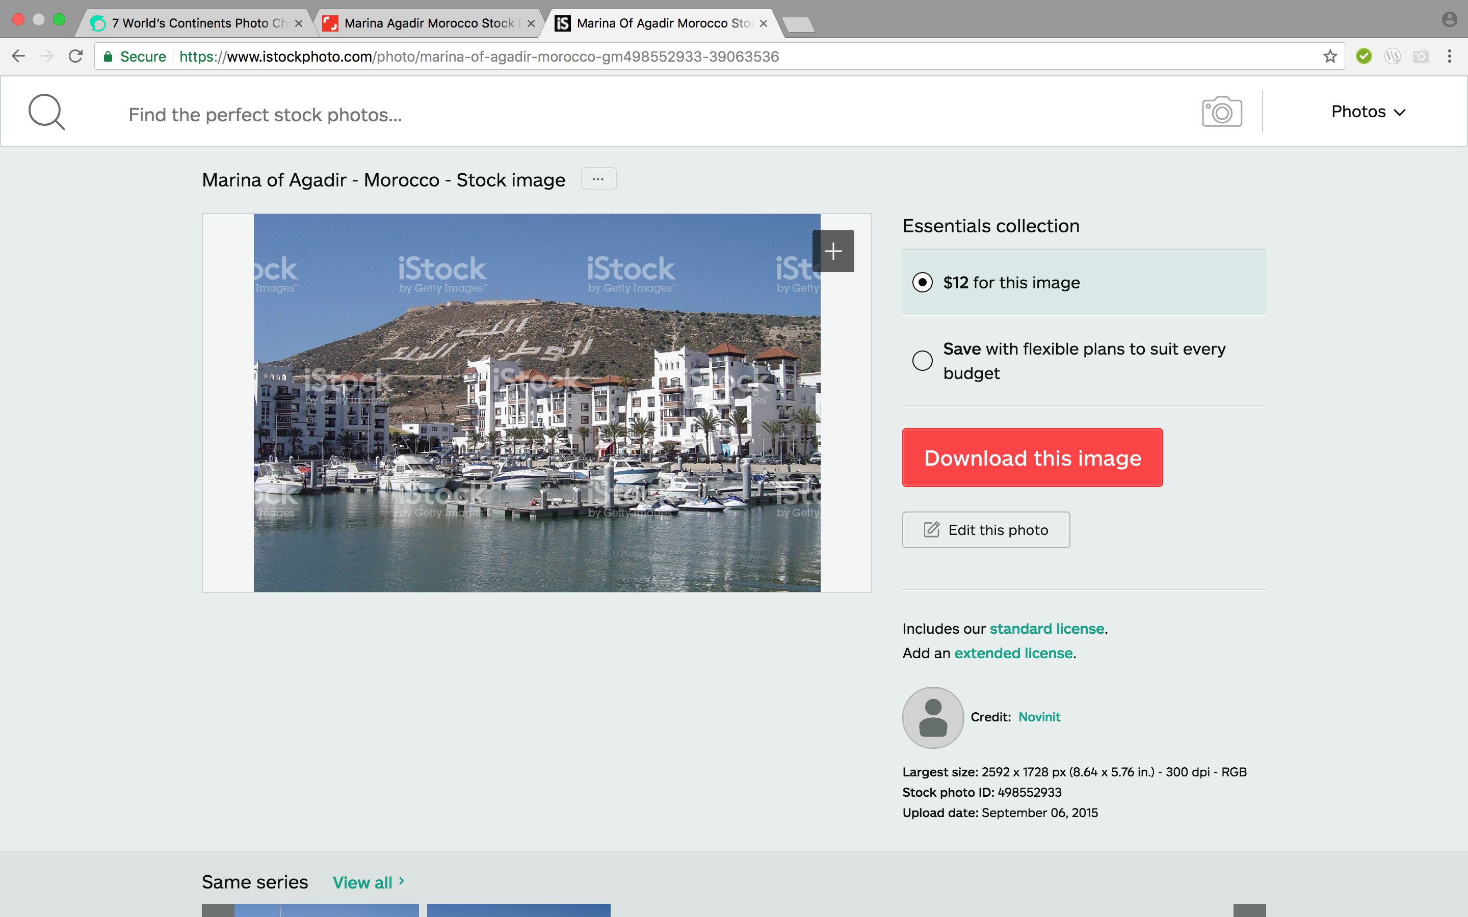1468x917 pixels.
Task: Reload the current page
Action: pos(76,57)
